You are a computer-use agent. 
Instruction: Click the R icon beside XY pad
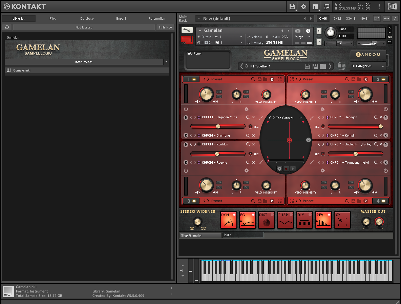pyautogui.click(x=309, y=140)
